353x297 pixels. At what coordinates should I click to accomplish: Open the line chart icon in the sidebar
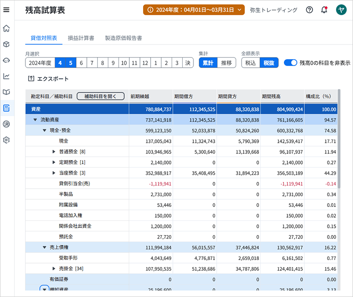click(6, 76)
